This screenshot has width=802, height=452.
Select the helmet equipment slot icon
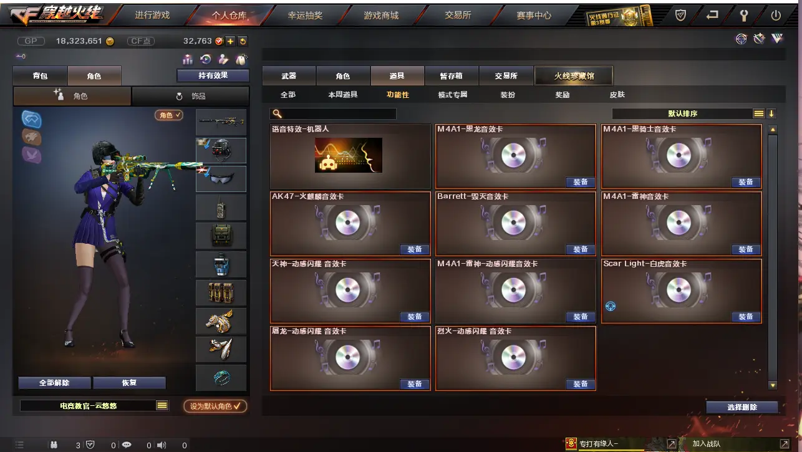[221, 150]
